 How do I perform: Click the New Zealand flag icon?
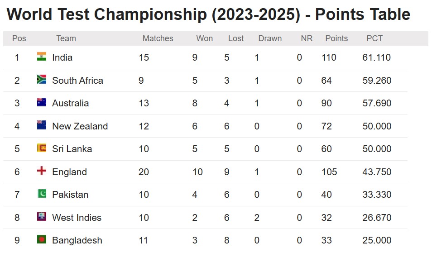coord(42,125)
